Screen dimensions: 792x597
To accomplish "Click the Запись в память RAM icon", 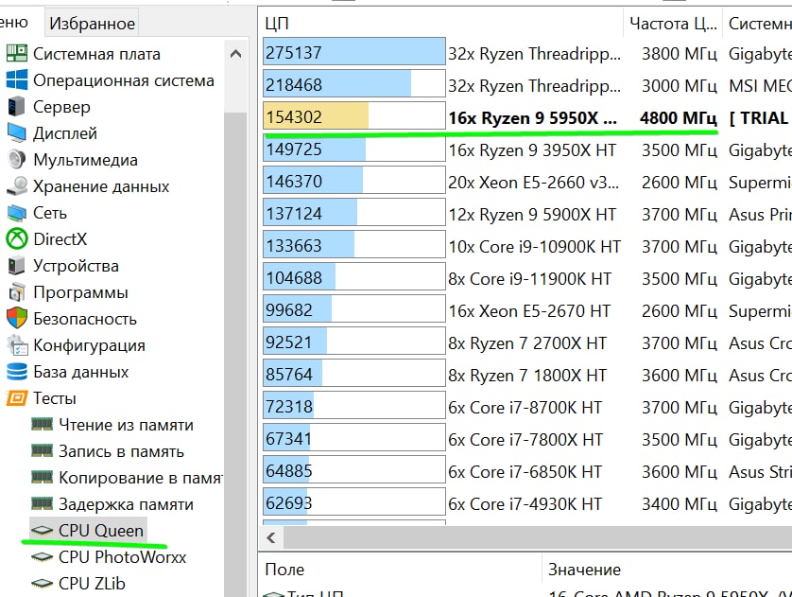I will 42,450.
